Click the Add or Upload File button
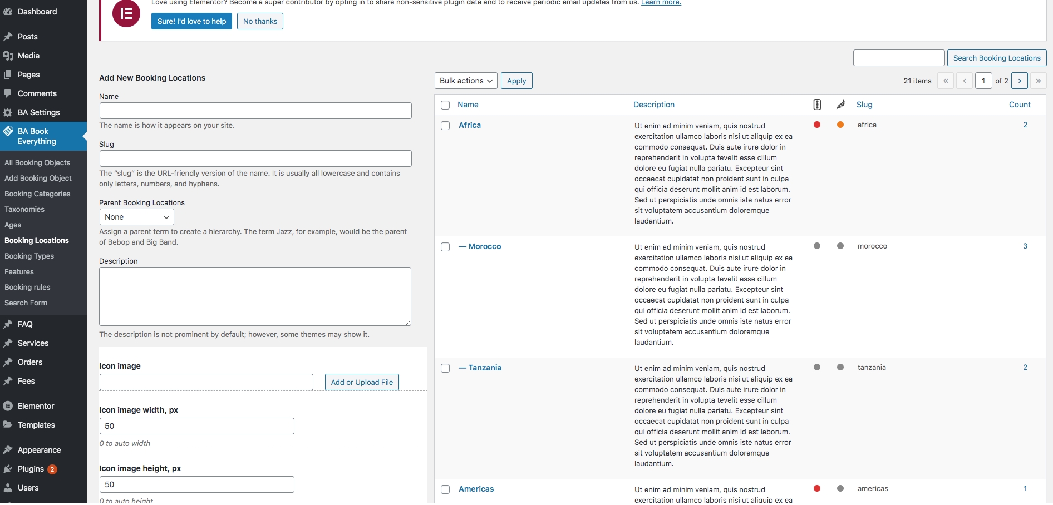Image resolution: width=1053 pixels, height=505 pixels. pyautogui.click(x=362, y=382)
